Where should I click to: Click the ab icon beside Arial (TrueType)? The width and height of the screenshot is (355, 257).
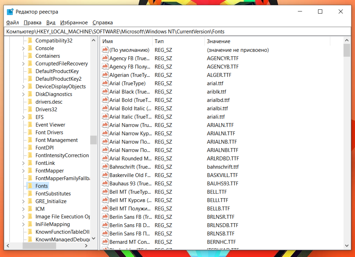[x=105, y=83]
